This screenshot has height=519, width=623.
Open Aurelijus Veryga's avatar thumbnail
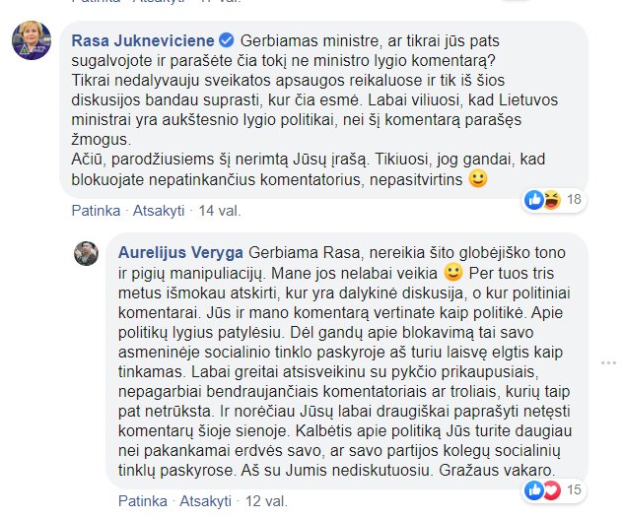point(86,253)
